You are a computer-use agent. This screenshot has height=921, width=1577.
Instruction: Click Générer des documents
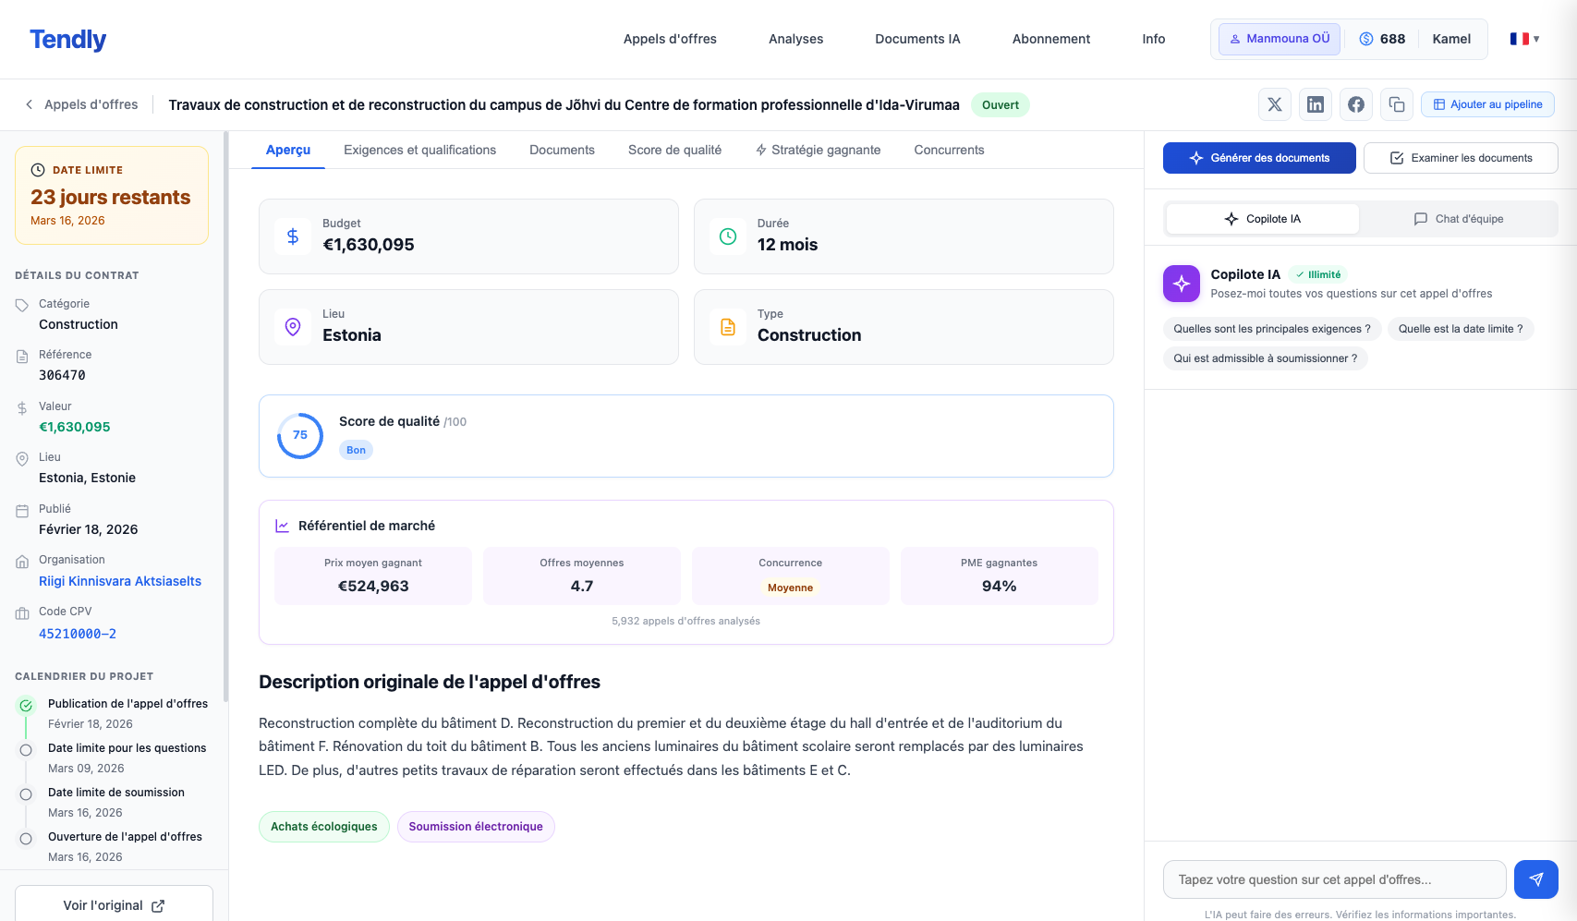pos(1258,158)
